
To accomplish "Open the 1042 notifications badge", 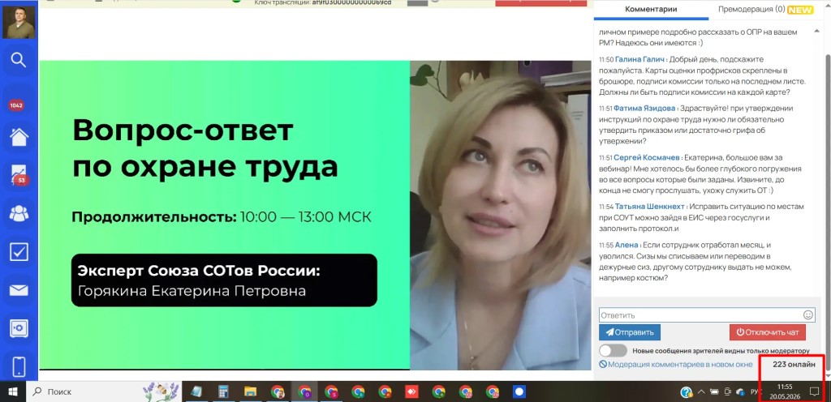I will click(16, 105).
